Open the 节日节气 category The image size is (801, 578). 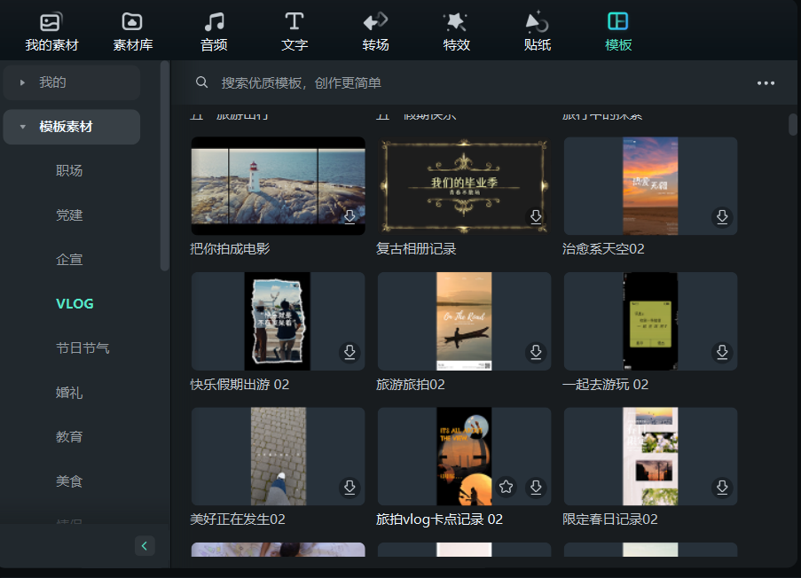pyautogui.click(x=75, y=348)
